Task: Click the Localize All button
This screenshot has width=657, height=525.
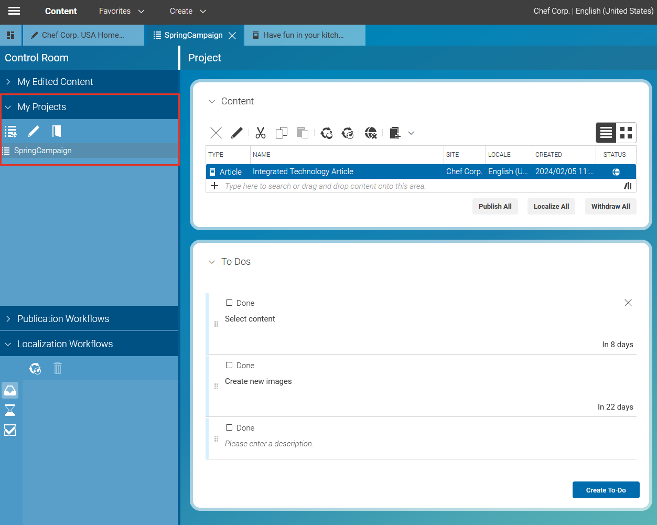Action: pos(551,206)
